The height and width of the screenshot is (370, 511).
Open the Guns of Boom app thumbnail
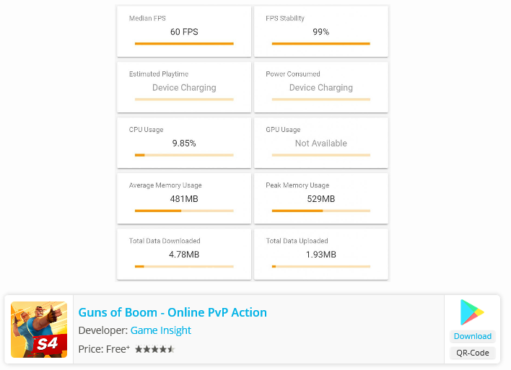tap(39, 330)
